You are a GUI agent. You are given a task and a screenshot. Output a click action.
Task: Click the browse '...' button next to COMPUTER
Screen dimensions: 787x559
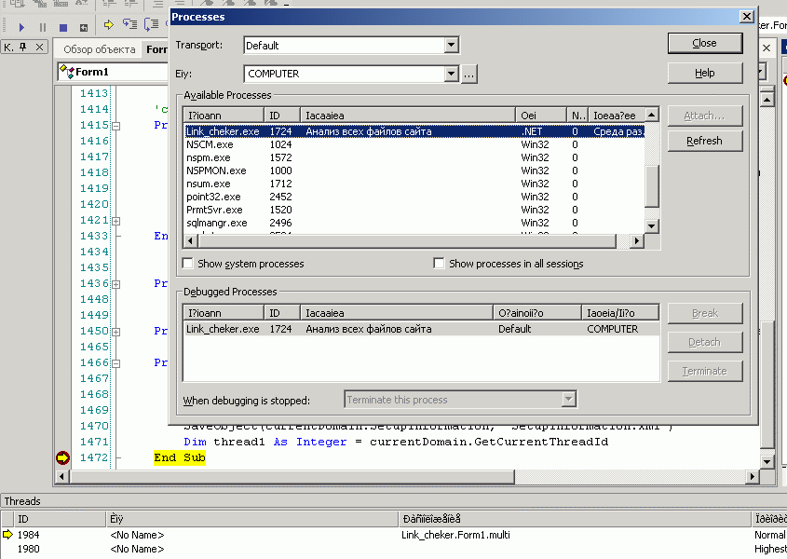pos(468,75)
